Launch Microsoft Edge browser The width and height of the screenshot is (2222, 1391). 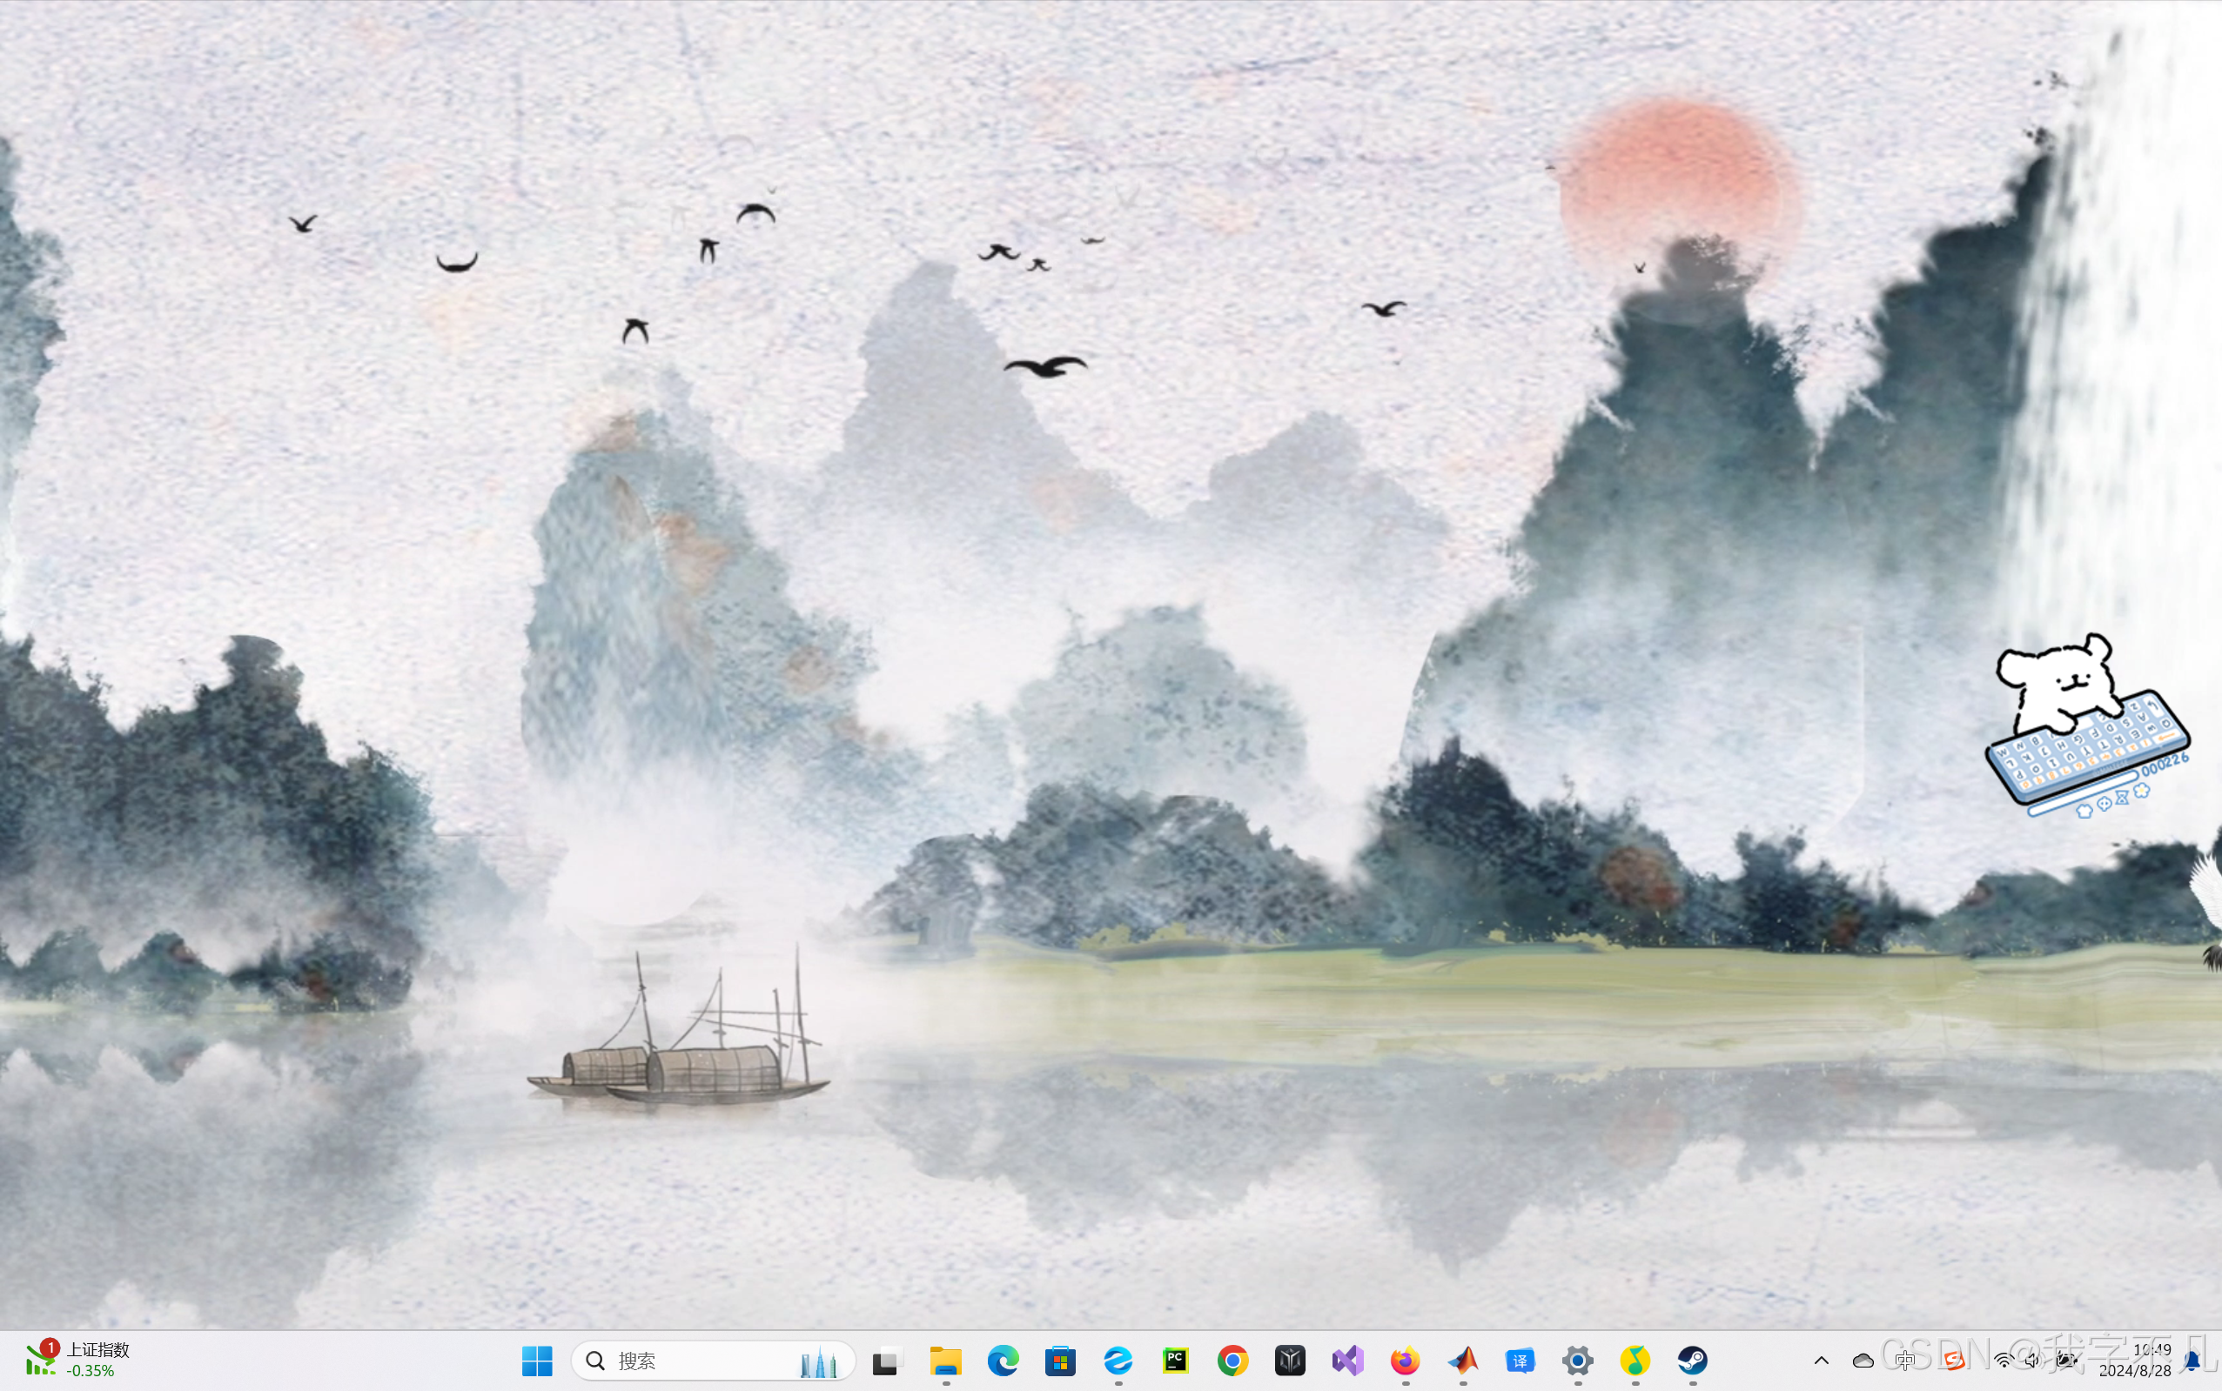pos(1003,1360)
